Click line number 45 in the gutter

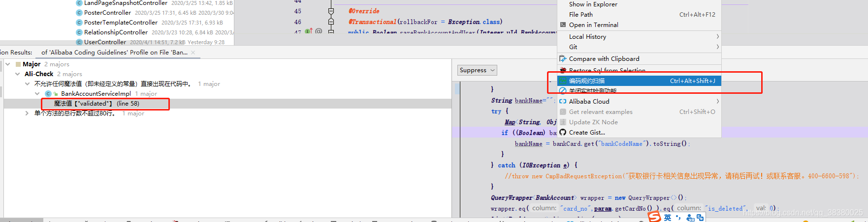tap(298, 11)
